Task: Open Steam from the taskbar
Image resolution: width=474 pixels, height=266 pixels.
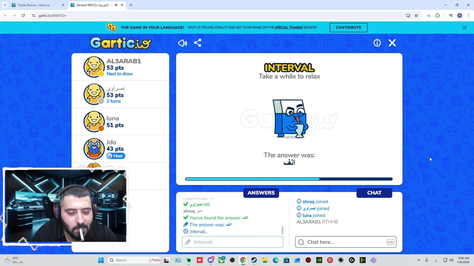Action: (x=254, y=260)
